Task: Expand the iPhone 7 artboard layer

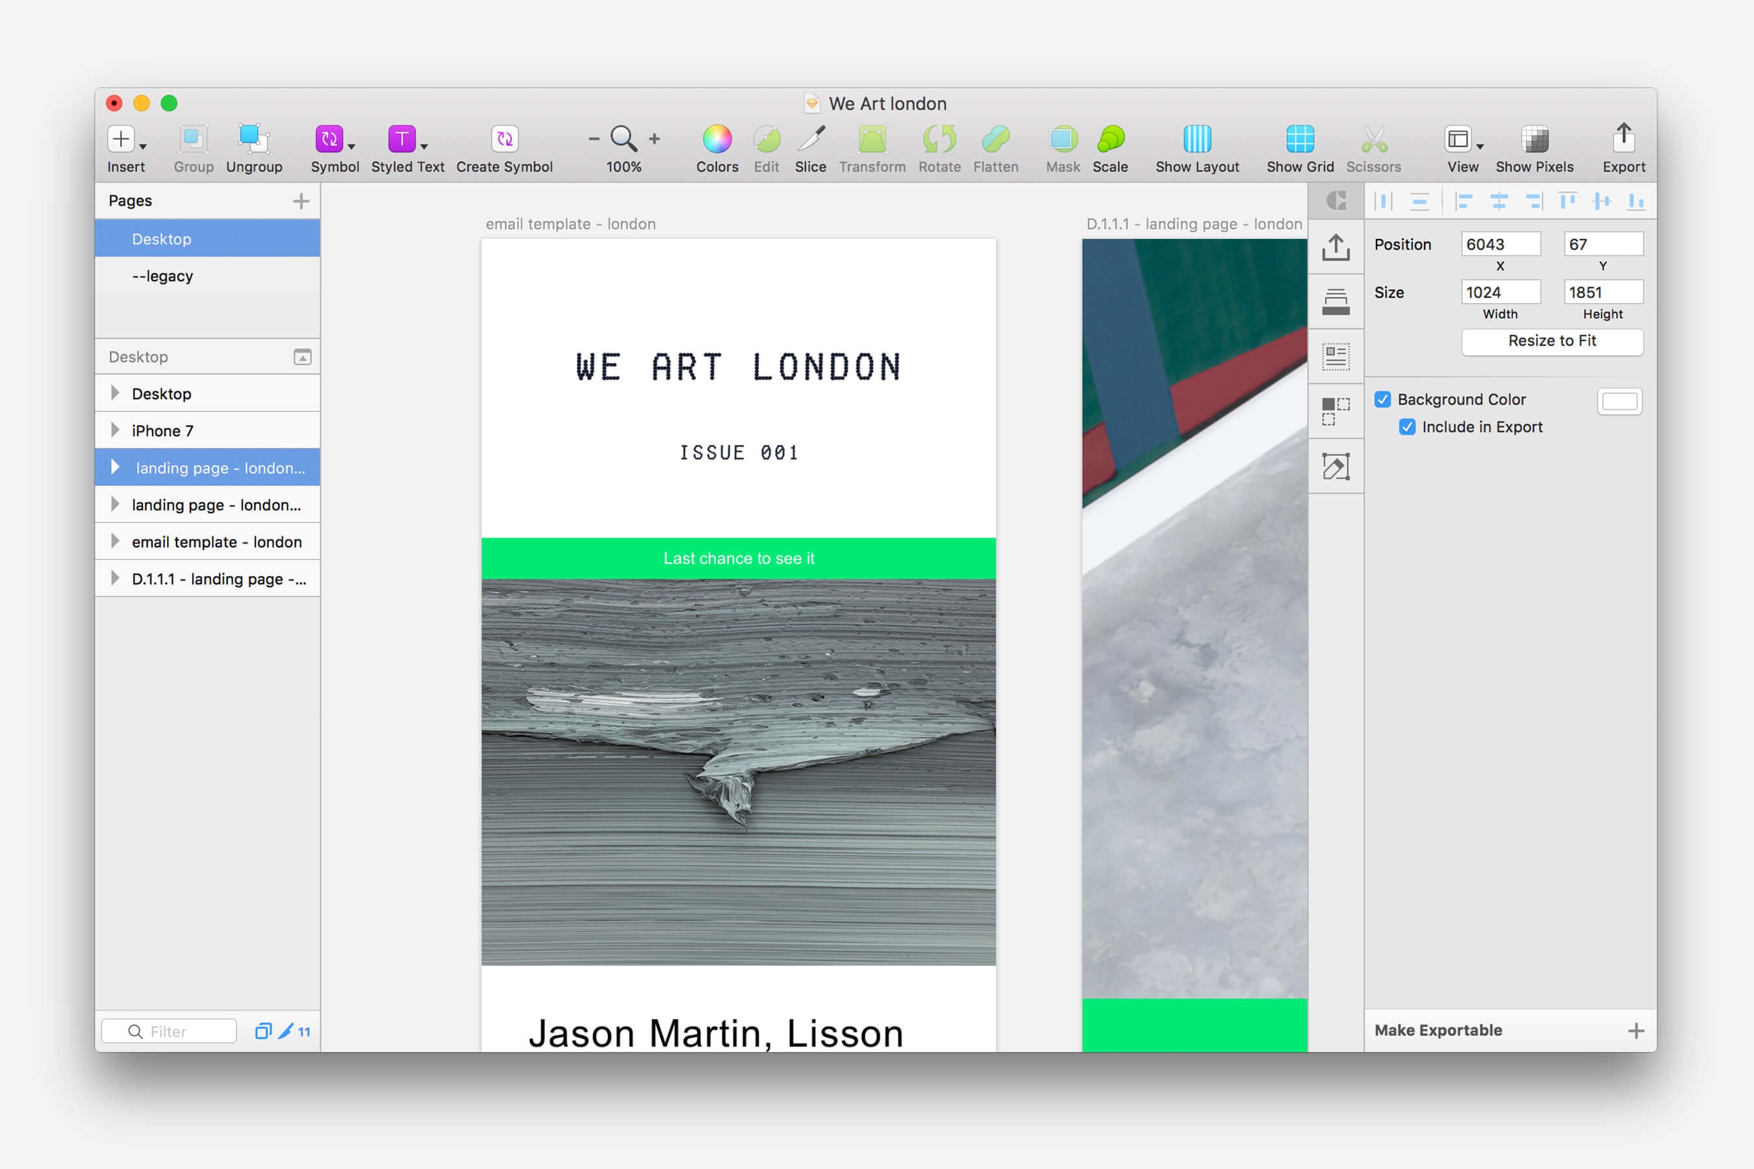Action: 115,430
